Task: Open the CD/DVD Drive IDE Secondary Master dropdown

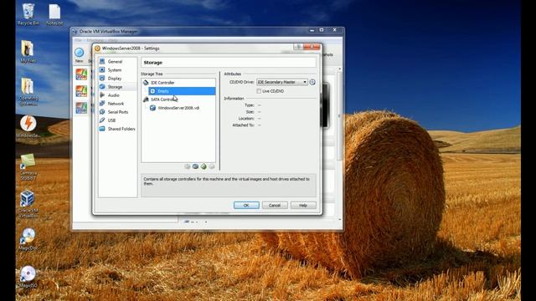Action: click(x=281, y=82)
